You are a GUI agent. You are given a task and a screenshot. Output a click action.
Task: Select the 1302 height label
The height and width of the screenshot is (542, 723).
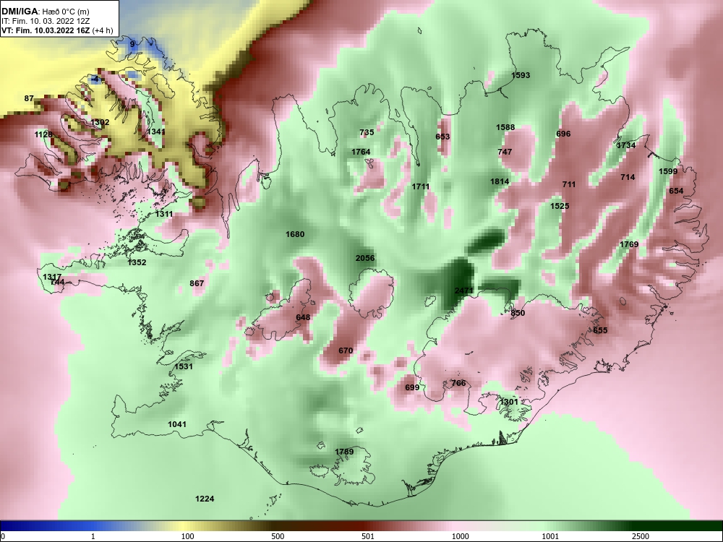pos(100,122)
